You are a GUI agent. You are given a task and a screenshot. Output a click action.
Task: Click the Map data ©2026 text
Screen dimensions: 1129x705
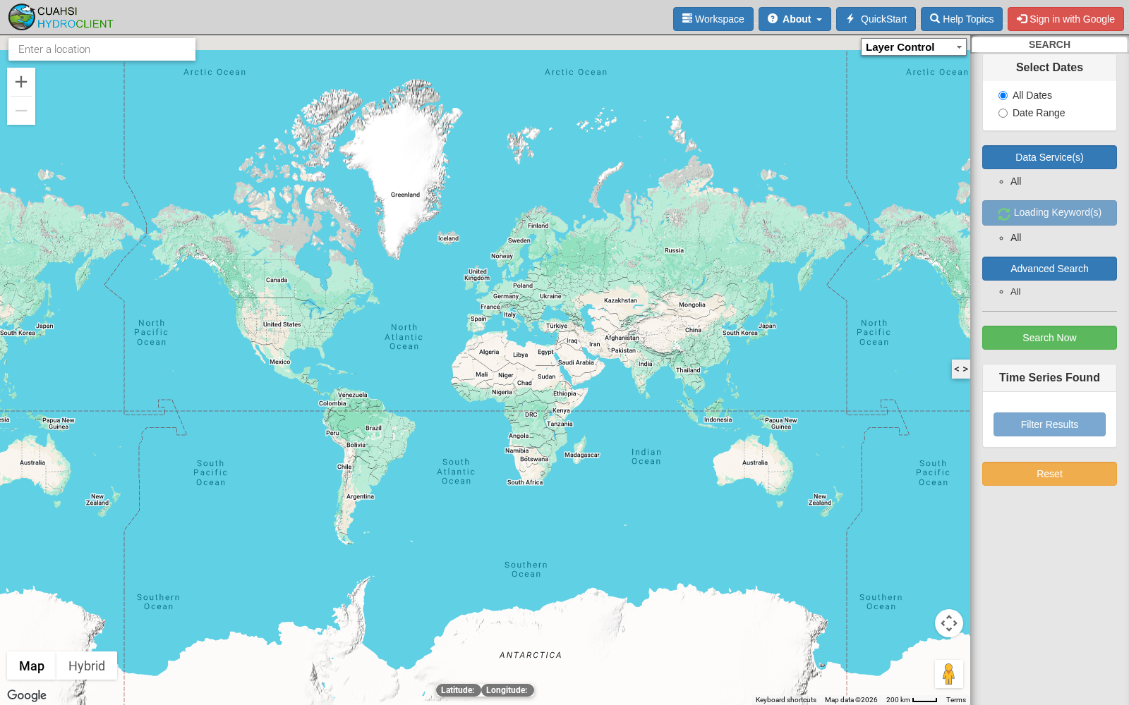(x=851, y=700)
